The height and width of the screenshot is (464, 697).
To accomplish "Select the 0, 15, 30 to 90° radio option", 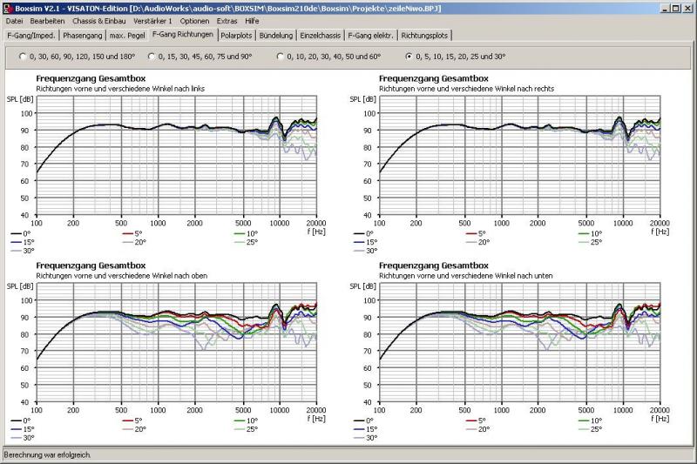I will coord(200,57).
